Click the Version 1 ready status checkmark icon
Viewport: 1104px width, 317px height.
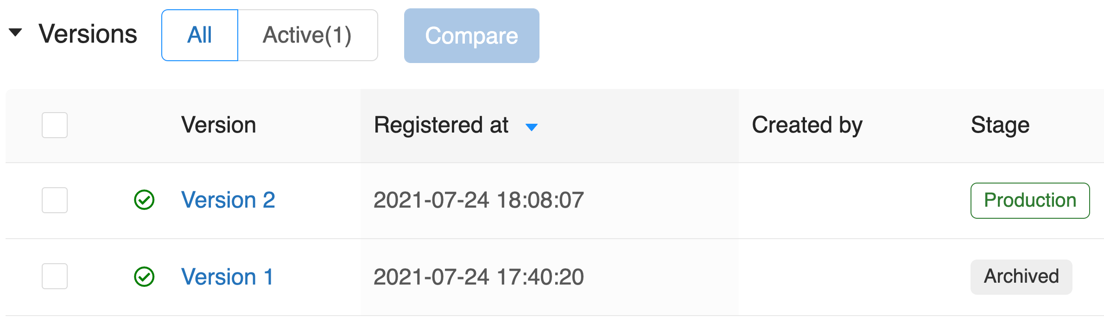144,277
